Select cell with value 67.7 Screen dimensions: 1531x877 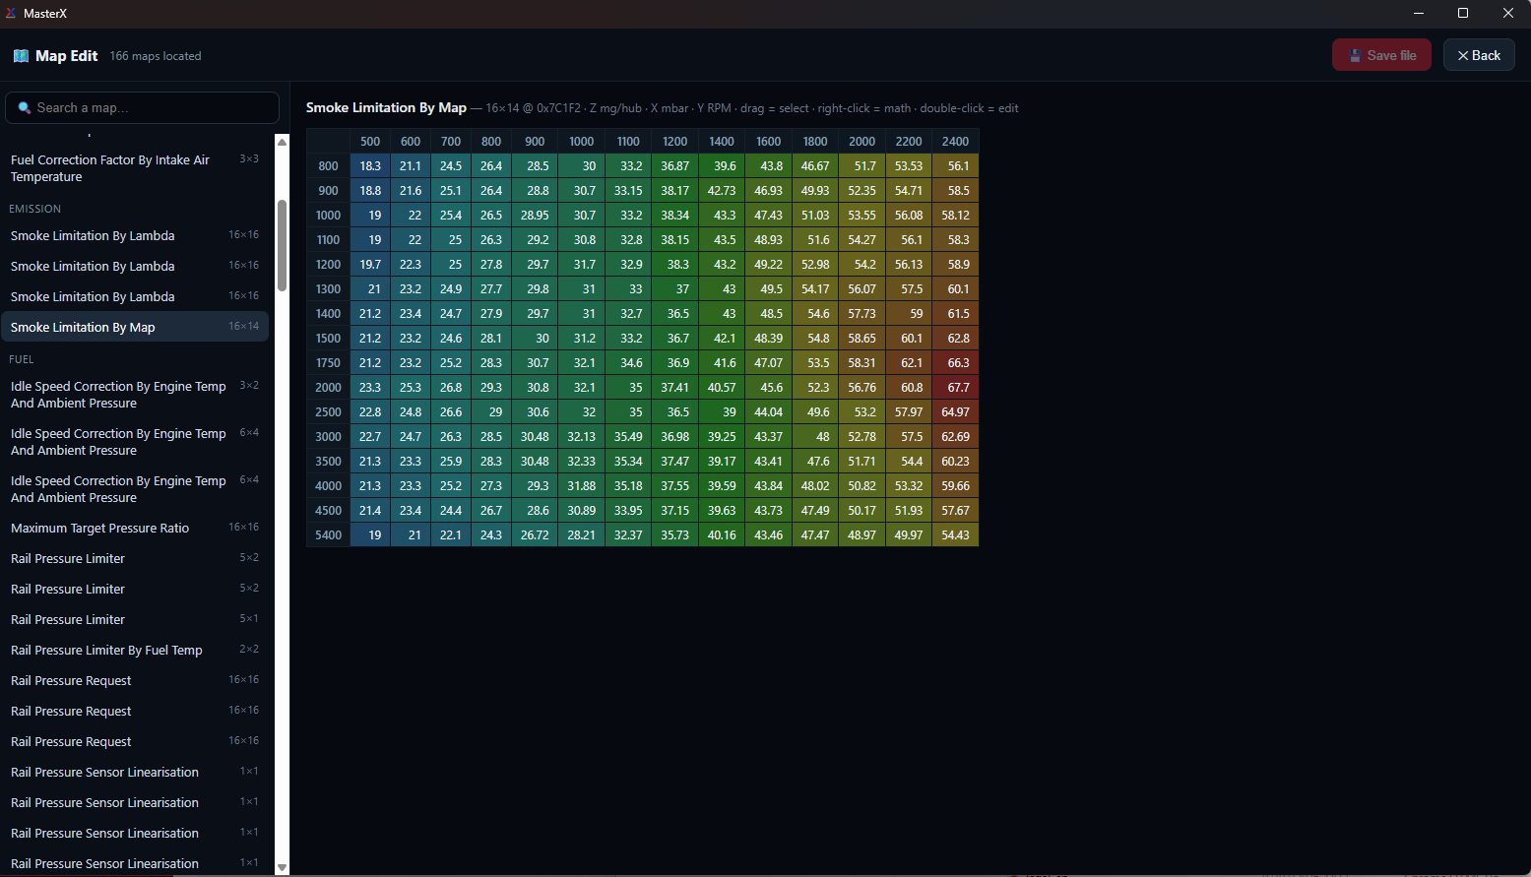pyautogui.click(x=955, y=388)
